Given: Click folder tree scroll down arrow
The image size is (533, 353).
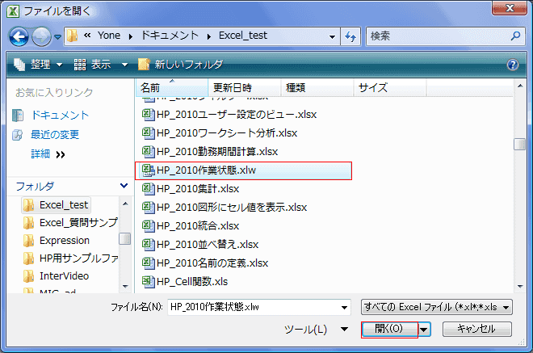Looking at the screenshot, I should (x=125, y=287).
